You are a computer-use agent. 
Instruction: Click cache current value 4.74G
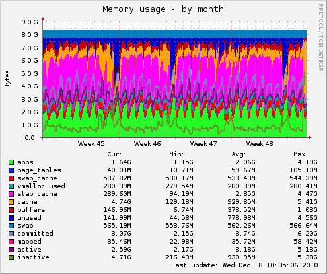121,202
